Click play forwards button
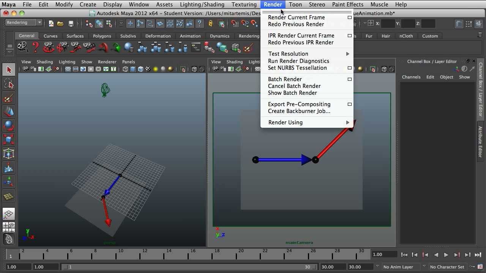 pos(446,255)
